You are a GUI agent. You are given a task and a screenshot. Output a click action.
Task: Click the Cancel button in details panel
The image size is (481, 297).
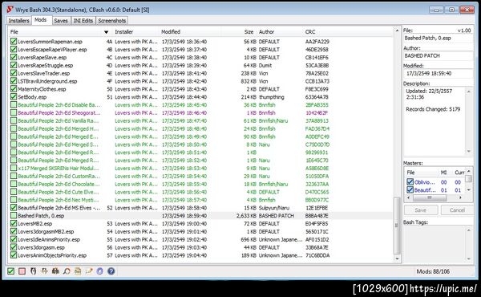(457, 210)
